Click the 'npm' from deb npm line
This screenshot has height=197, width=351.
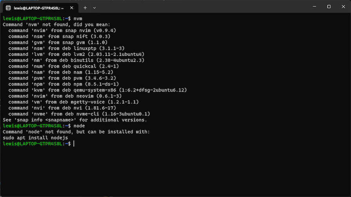point(63,84)
